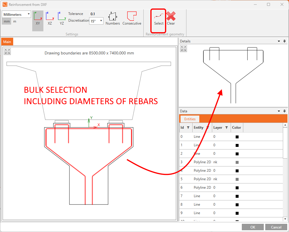Sort by the Id column header
The width and height of the screenshot is (289, 232).
coord(182,128)
